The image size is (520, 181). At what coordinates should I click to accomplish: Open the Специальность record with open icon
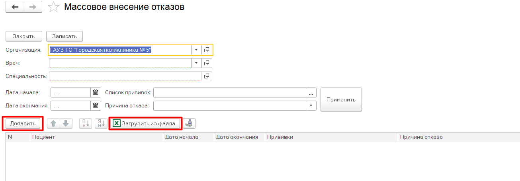coord(206,76)
